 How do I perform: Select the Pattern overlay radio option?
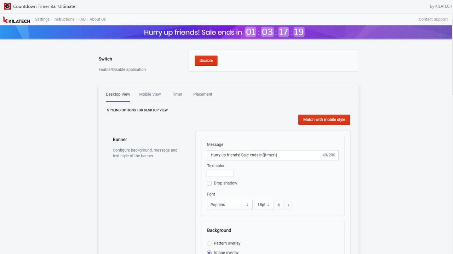point(209,243)
